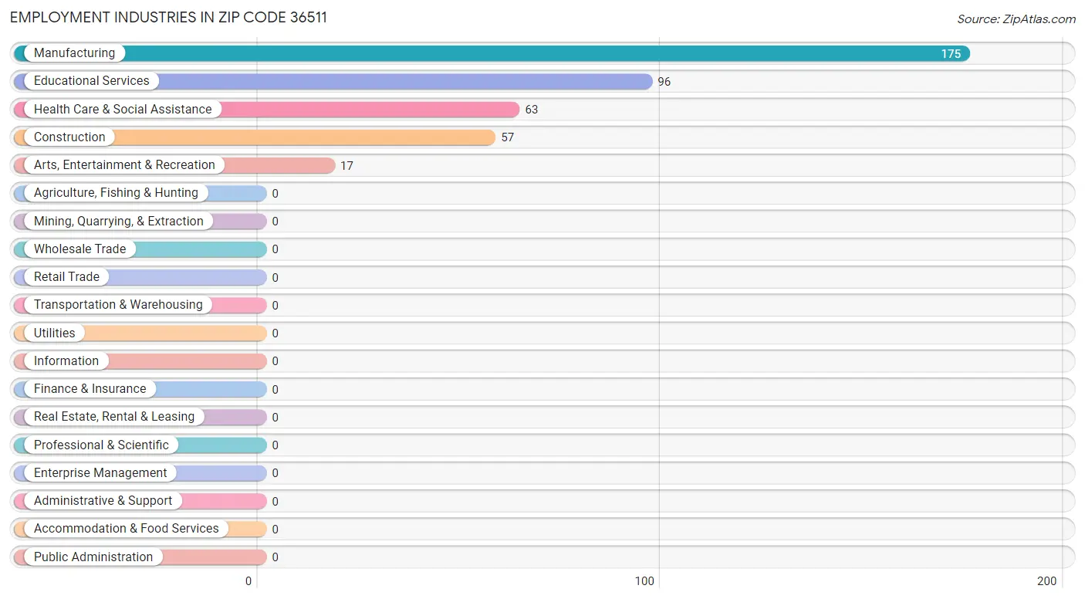Screen dimensions: 1085x599
Task: Click Finance & Insurance label
Action: pyautogui.click(x=90, y=389)
